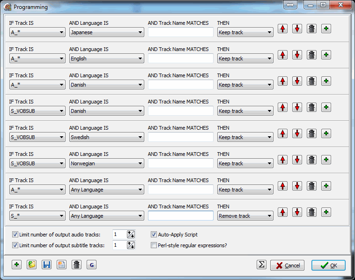This screenshot has height=280, width=355.
Task: Add a rule after the Norwegian rule
Action: [326, 160]
